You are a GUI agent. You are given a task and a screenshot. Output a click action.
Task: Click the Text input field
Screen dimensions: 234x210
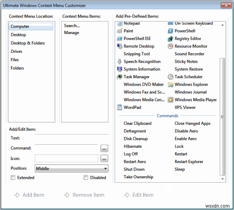click(x=71, y=138)
